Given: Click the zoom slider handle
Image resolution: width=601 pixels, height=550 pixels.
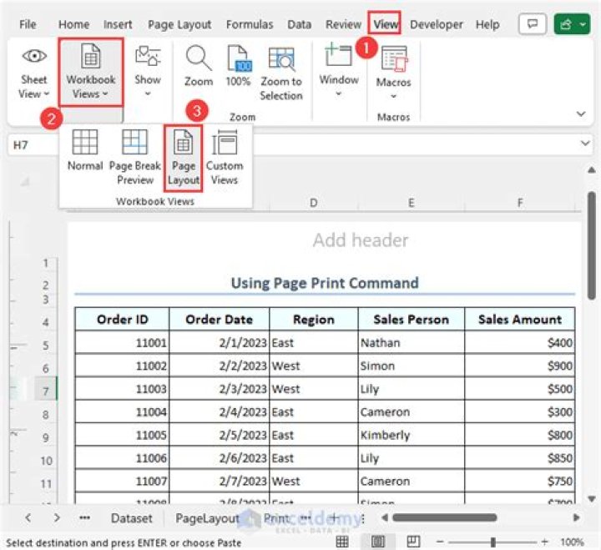Looking at the screenshot, I should pyautogui.click(x=493, y=542).
